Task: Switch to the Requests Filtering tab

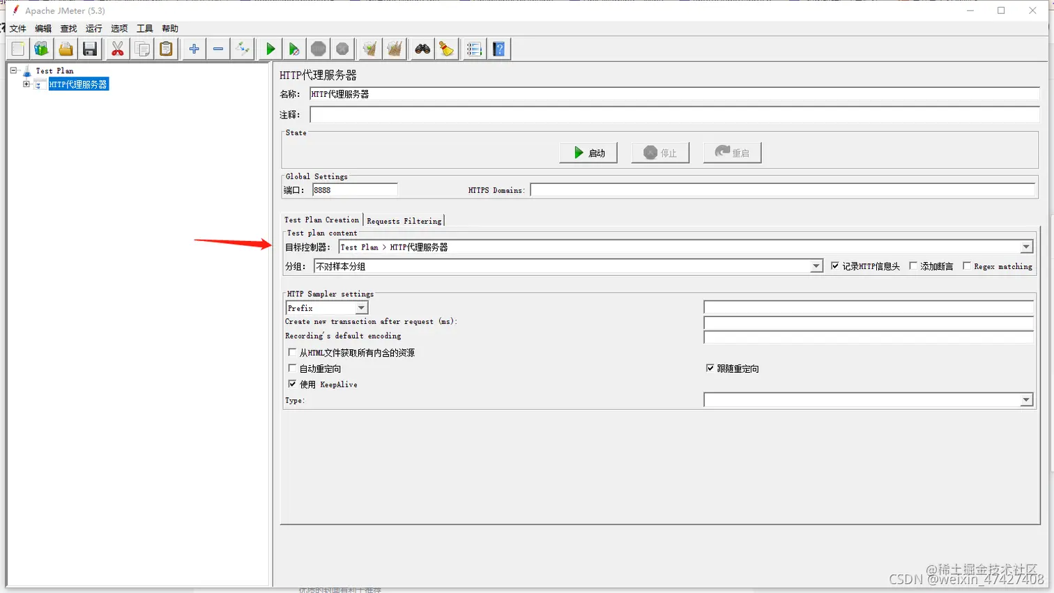Action: (x=404, y=221)
